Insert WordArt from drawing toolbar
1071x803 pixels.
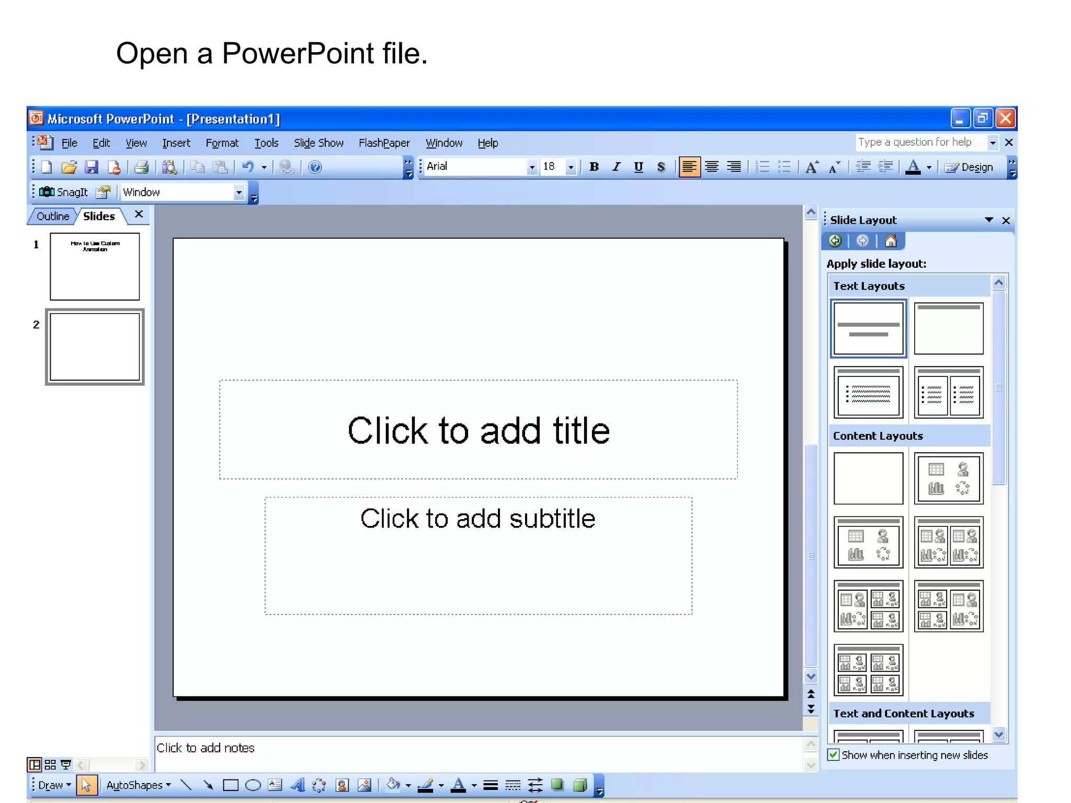[297, 785]
